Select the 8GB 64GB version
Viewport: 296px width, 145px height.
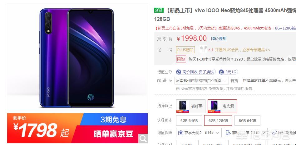pyautogui.click(x=247, y=120)
